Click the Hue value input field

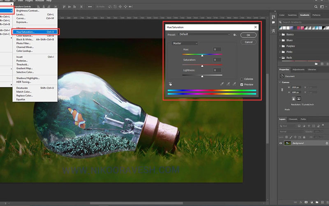(217, 49)
